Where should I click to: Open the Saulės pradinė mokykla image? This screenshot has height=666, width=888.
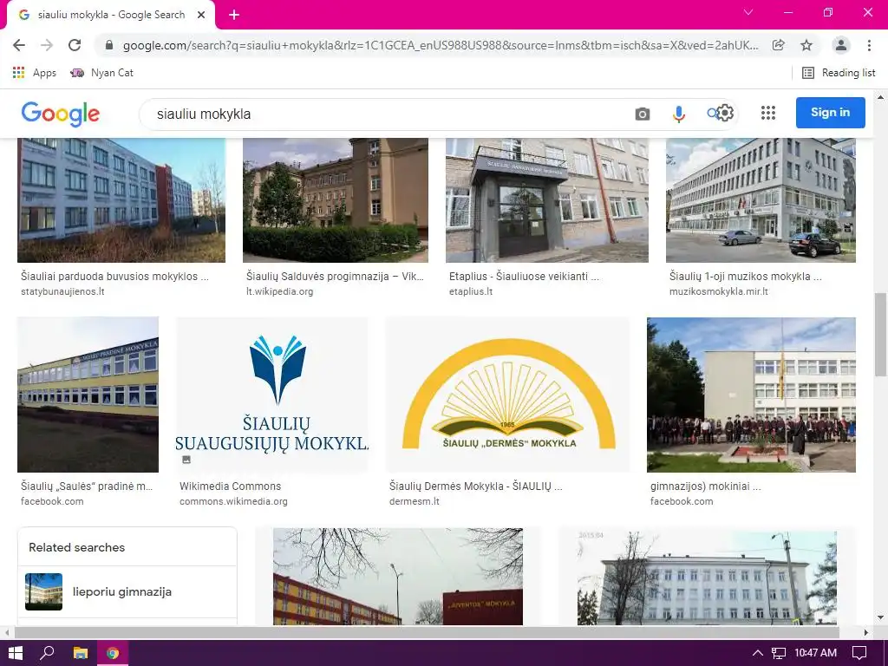pyautogui.click(x=88, y=395)
